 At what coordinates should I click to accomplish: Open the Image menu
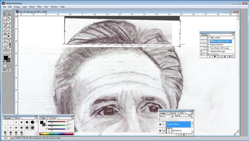[x=17, y=7]
